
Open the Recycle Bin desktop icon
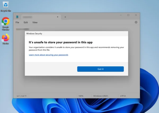click(x=6, y=6)
